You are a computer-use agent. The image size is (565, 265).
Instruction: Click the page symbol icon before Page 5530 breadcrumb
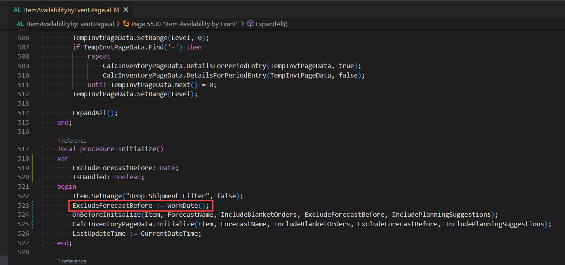coord(126,24)
